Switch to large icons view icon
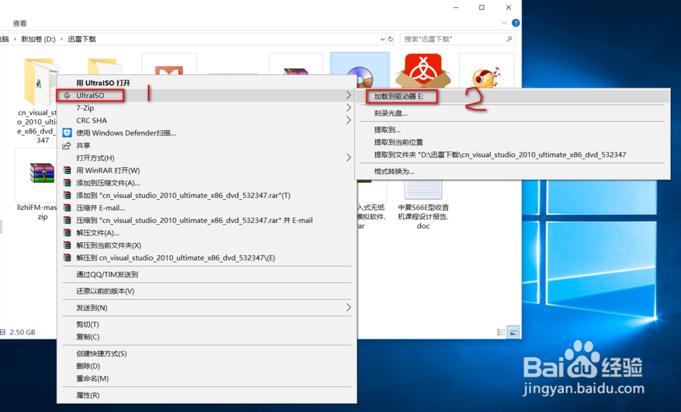 coord(513,332)
